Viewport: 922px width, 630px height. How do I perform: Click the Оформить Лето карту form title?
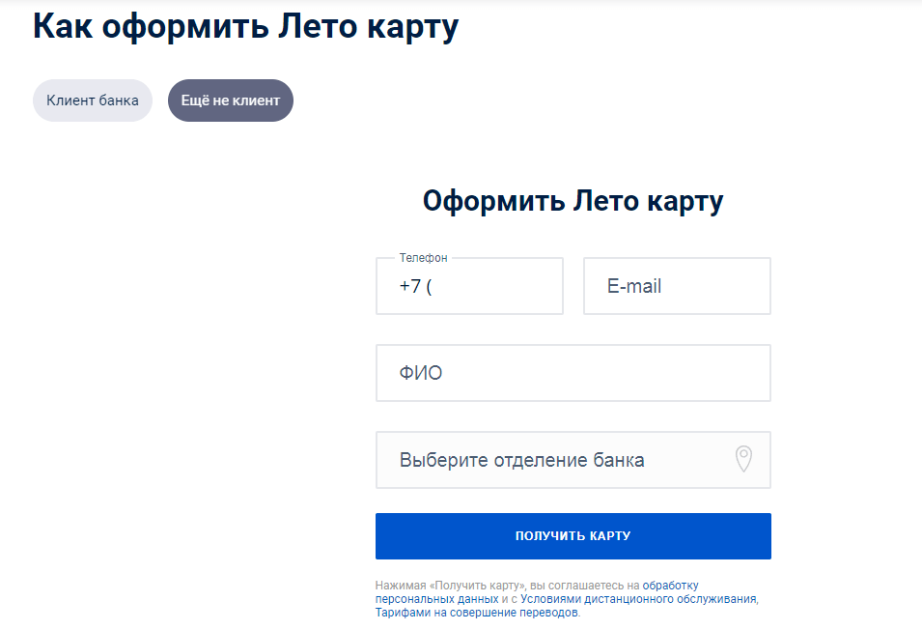(x=573, y=201)
